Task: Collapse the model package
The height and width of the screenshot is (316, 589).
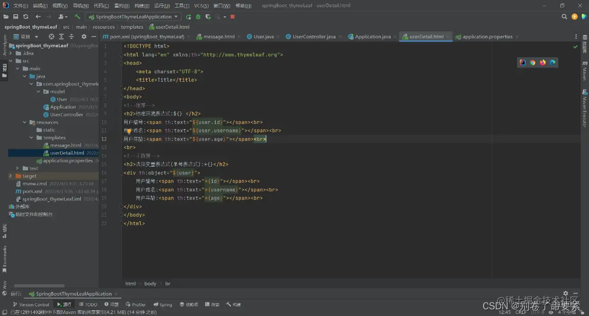Action: click(x=38, y=92)
